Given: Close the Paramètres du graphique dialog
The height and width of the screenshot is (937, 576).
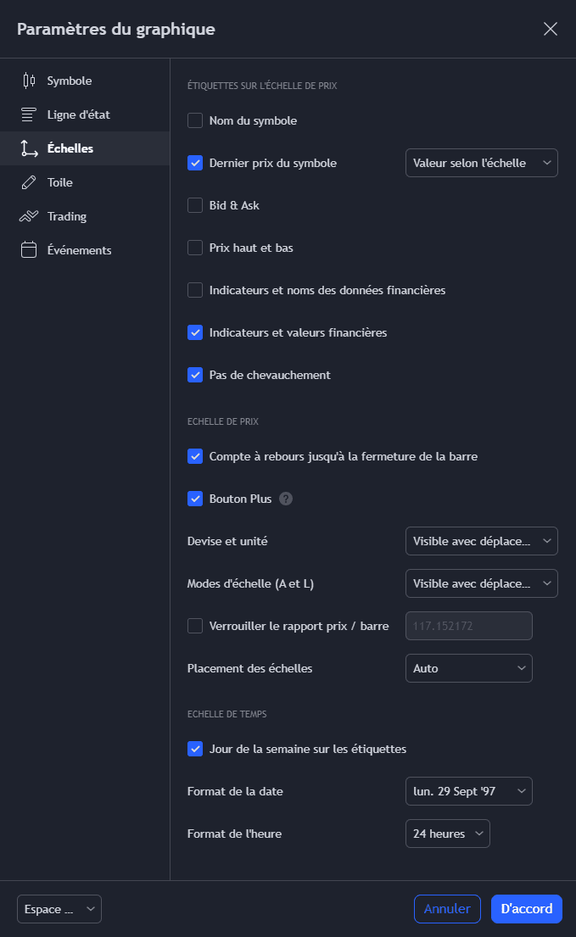Looking at the screenshot, I should coord(551,29).
